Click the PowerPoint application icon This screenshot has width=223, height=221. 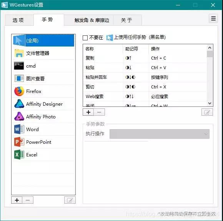pos(19,142)
